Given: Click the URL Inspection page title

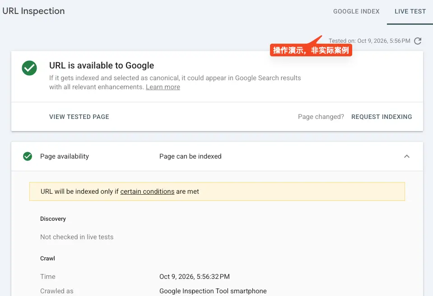Looking at the screenshot, I should click(x=33, y=11).
